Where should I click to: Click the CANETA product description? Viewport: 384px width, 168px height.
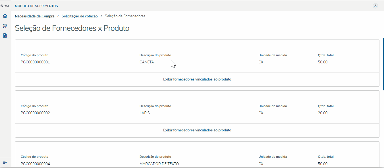pyautogui.click(x=147, y=62)
